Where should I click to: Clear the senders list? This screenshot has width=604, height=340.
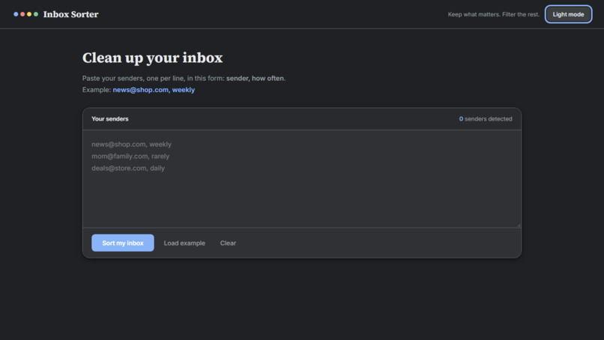[x=228, y=243]
